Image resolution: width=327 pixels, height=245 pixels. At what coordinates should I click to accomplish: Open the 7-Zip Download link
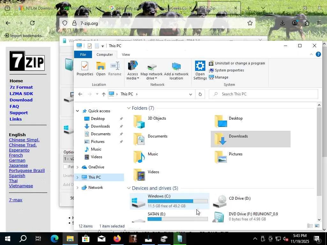[x=21, y=100]
